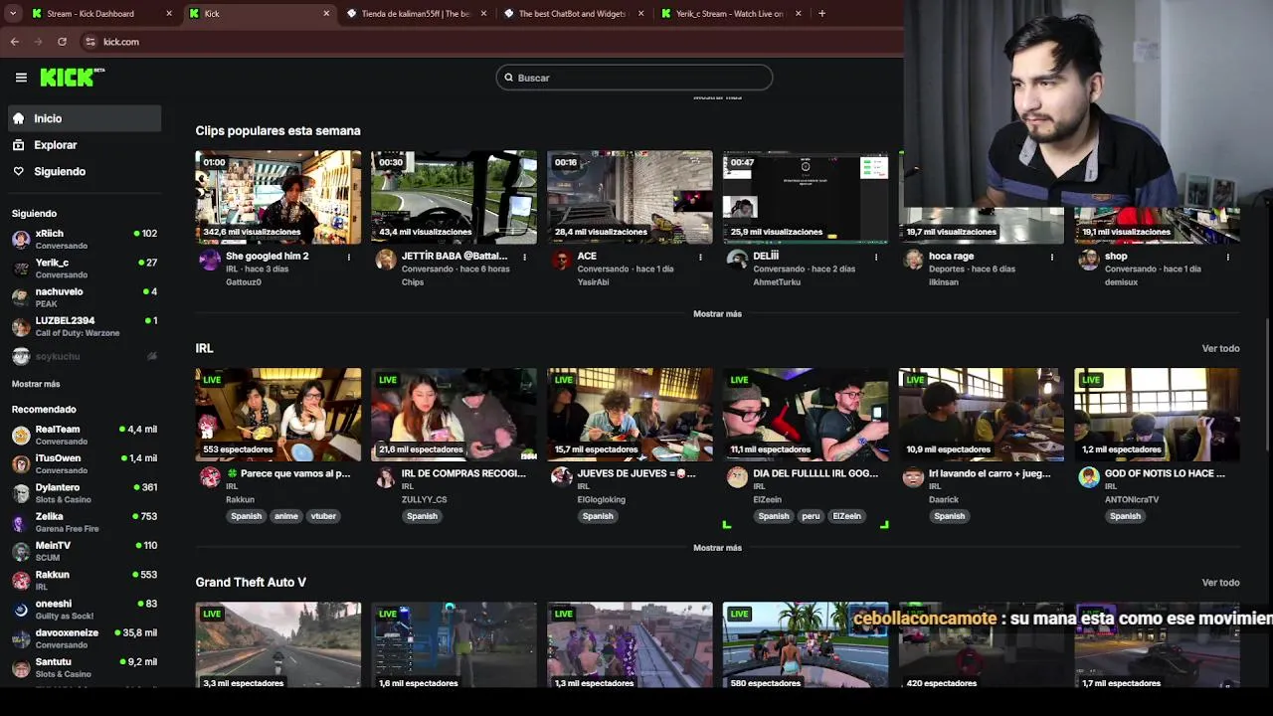
Task: Click the Buscar search field
Action: (x=635, y=78)
